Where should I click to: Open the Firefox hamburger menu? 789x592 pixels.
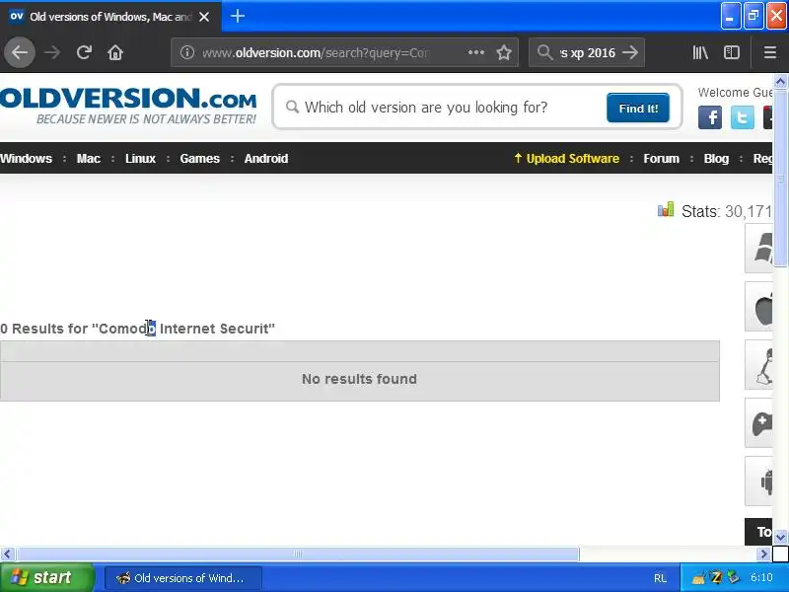770,52
